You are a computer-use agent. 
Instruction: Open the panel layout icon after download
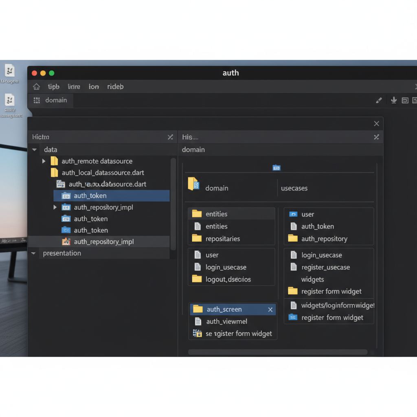point(405,100)
